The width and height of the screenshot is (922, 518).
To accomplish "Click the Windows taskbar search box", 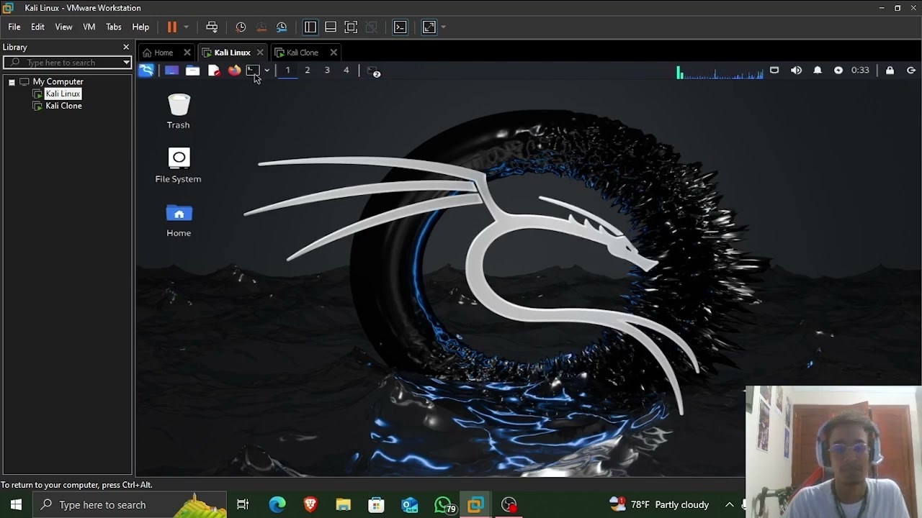I will click(130, 504).
